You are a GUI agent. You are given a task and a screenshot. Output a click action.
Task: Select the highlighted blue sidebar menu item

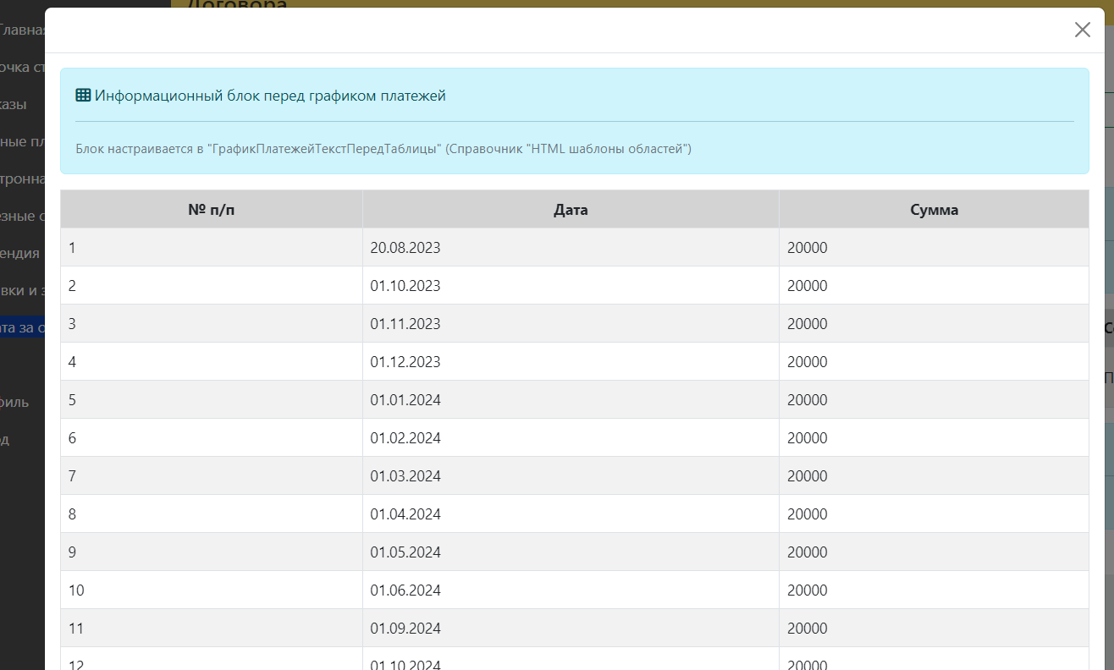coord(22,327)
